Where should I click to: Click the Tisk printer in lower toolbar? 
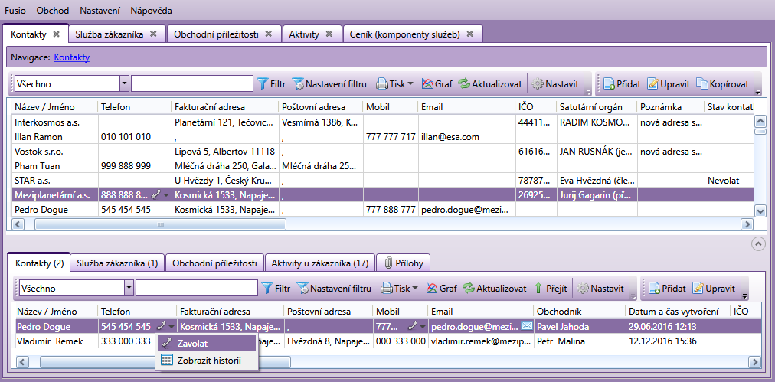coord(387,288)
